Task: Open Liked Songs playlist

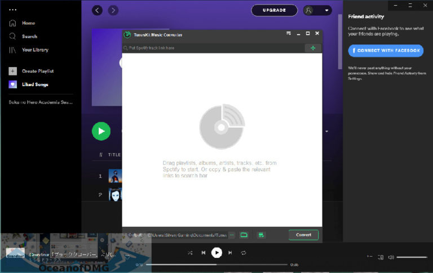Action: click(x=35, y=84)
